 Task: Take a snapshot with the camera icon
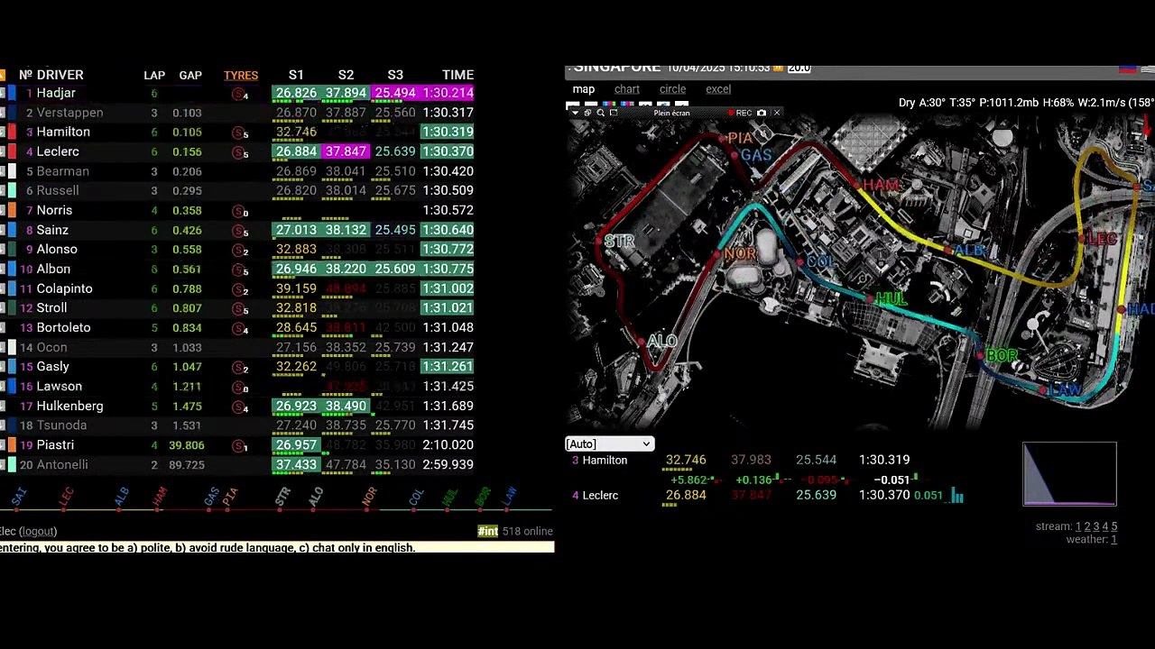click(x=762, y=113)
